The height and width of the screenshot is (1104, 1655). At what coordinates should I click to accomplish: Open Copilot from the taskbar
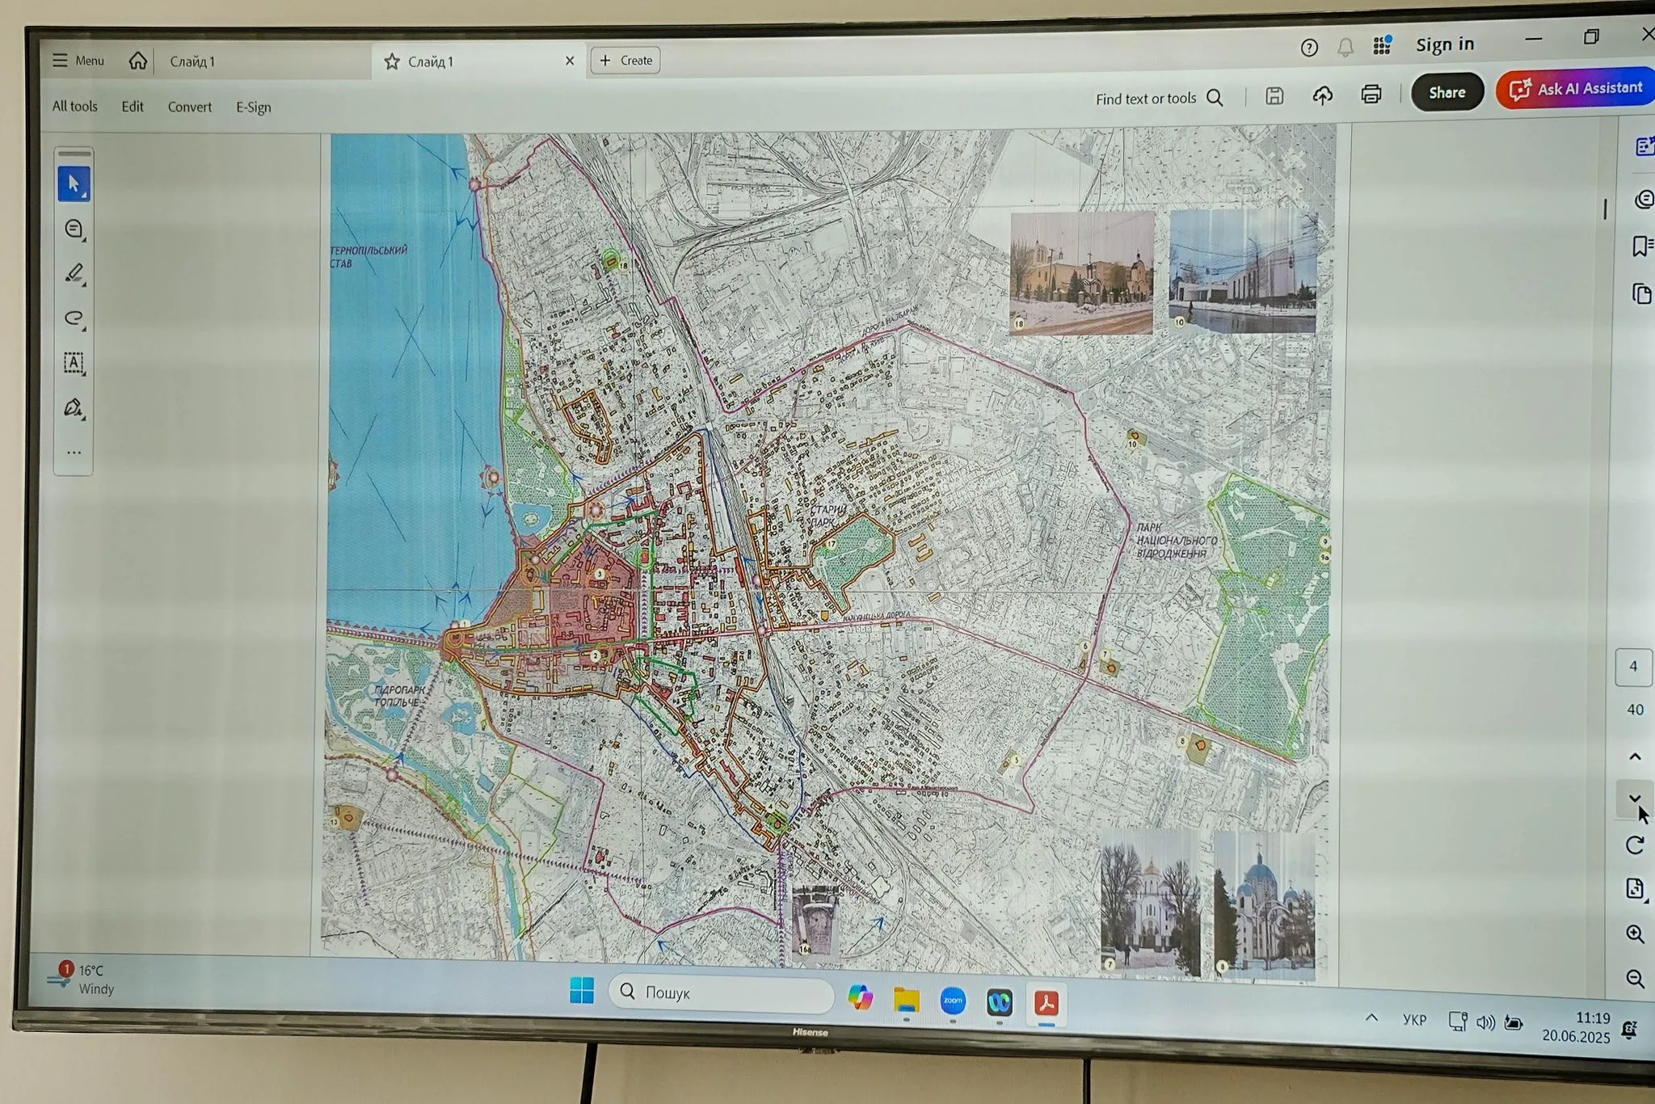click(860, 997)
